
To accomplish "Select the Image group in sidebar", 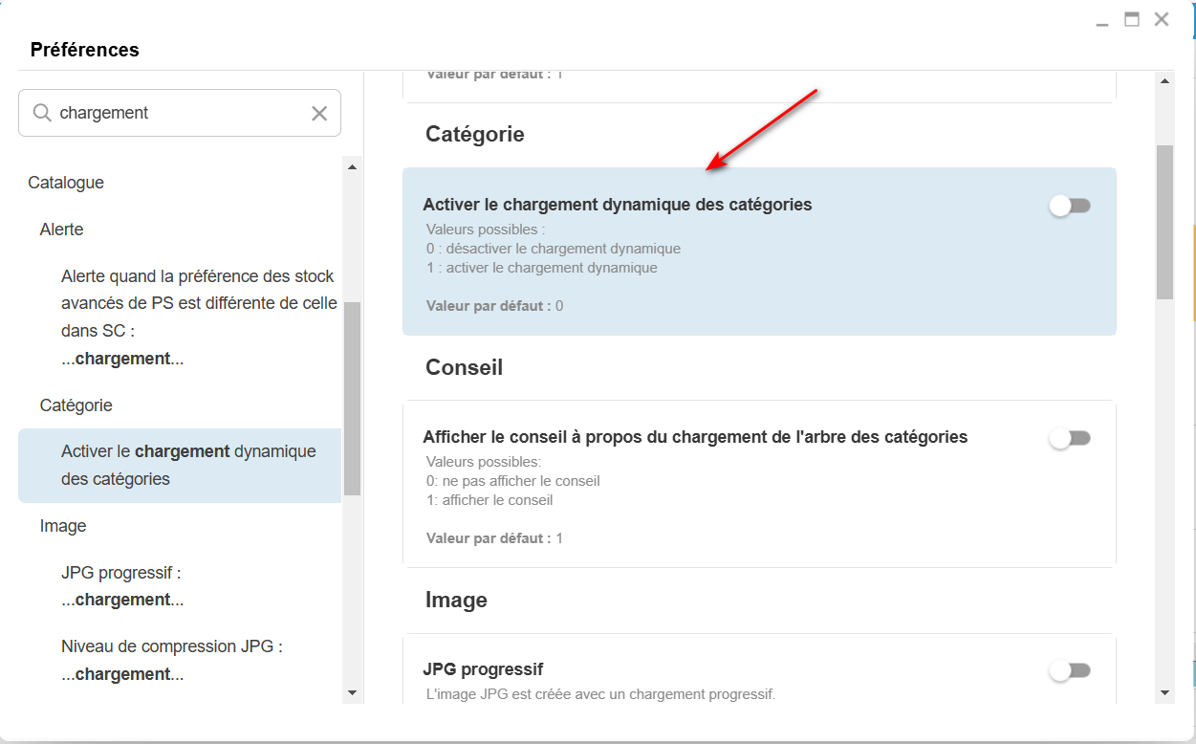I will point(63,526).
